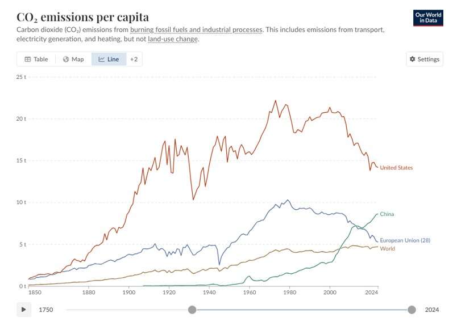Click the 2024 end year label
Viewport: 457px width, 318px height.
tap(432, 309)
